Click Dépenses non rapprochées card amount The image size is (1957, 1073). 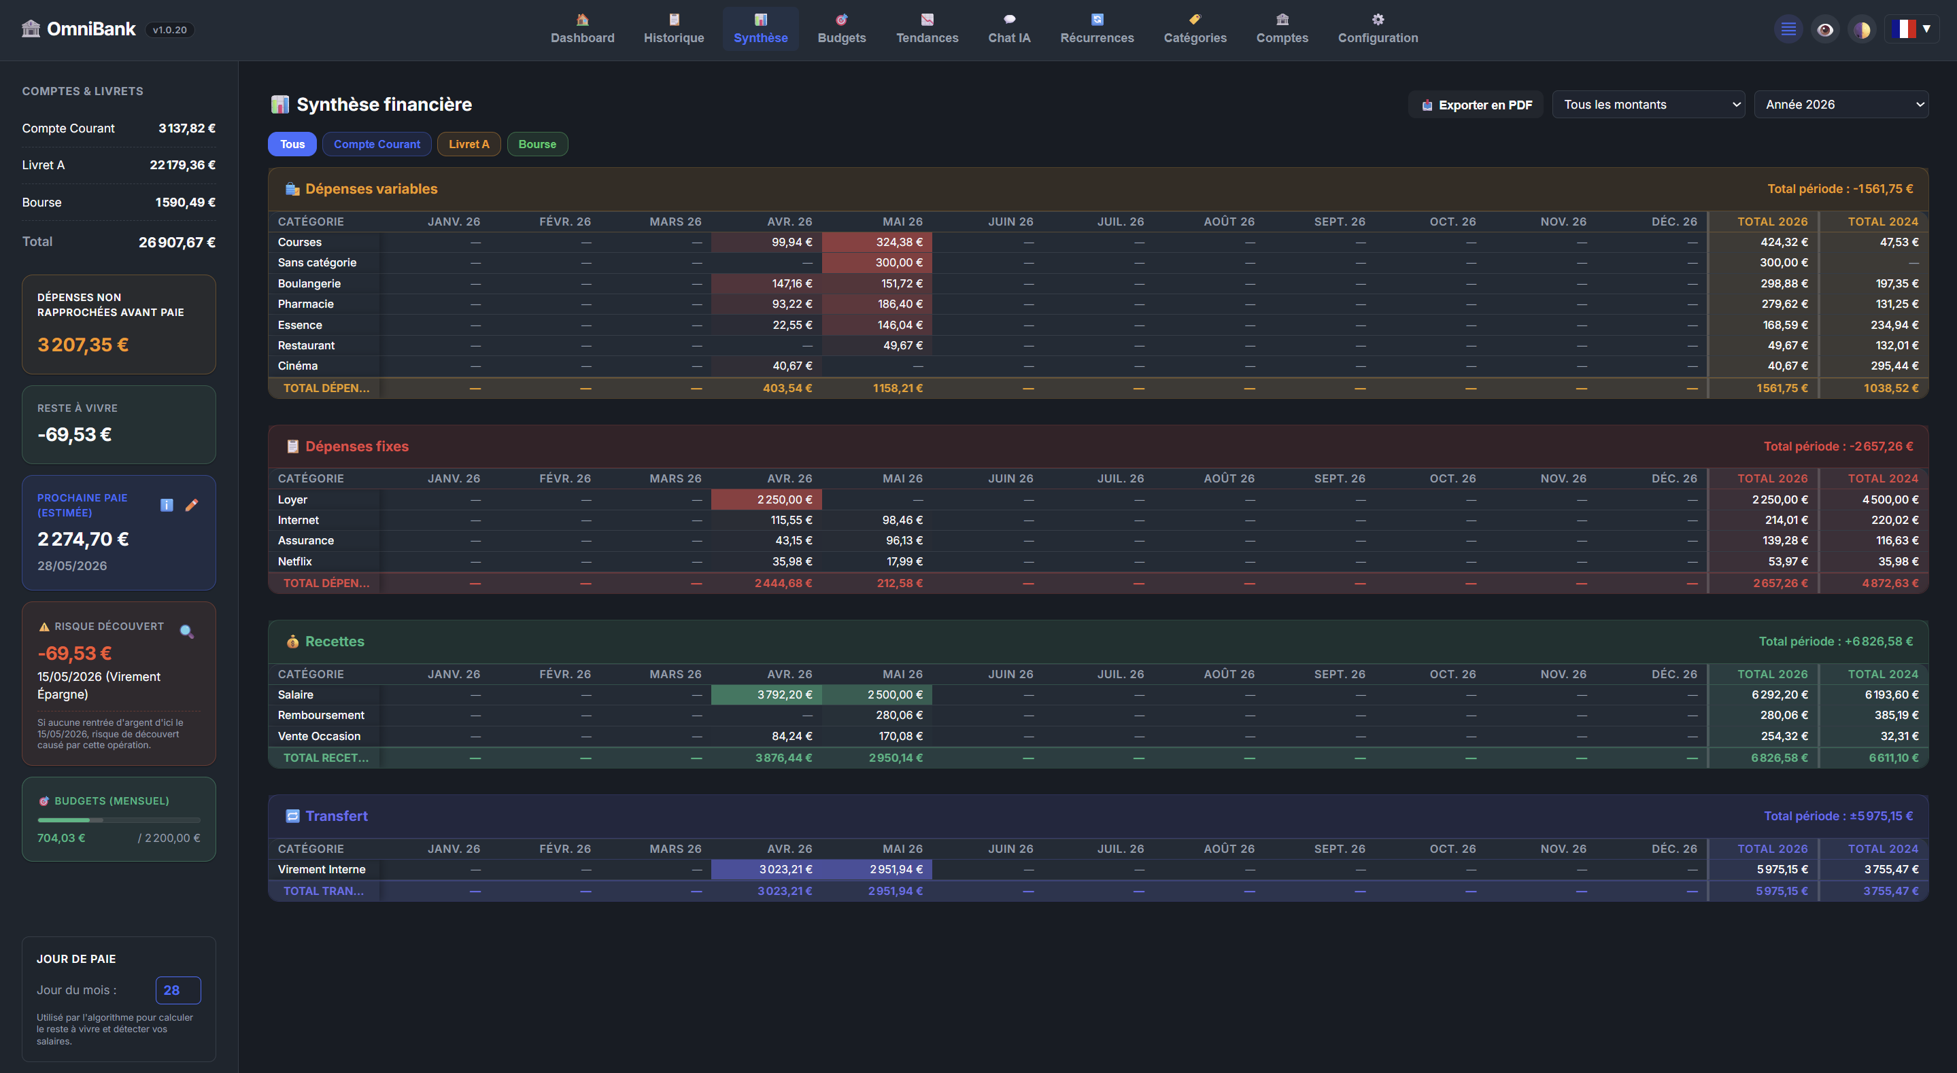[83, 345]
